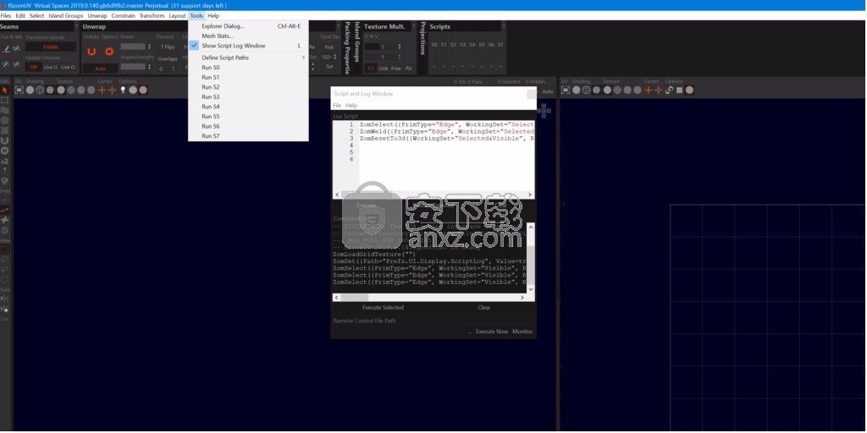This screenshot has height=433, width=867.
Task: Toggle Link in the Texture Mult. panel
Action: (384, 69)
